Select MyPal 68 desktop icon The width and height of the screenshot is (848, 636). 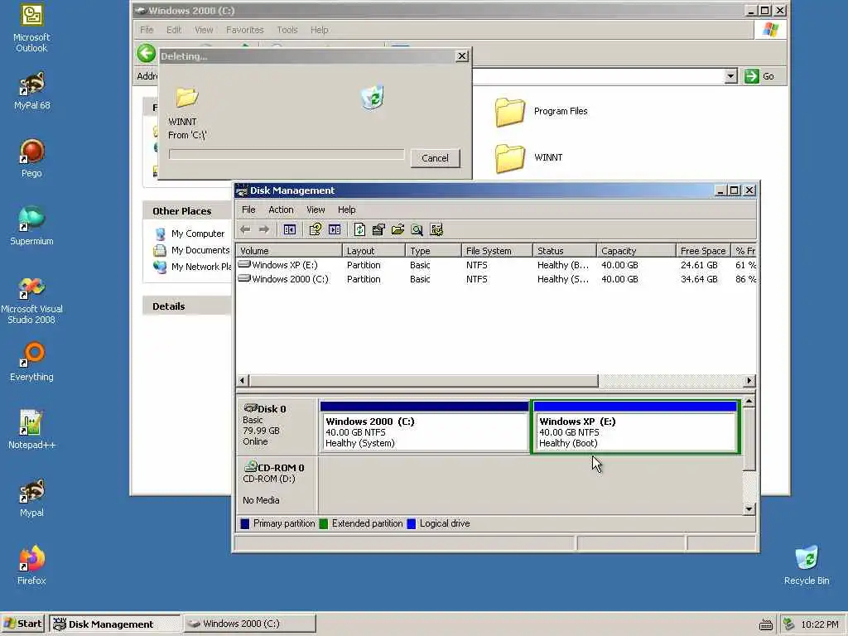click(31, 91)
